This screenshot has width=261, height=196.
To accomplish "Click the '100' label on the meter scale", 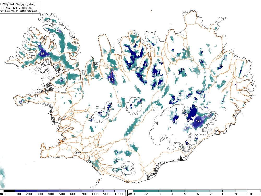I will click(18, 194).
